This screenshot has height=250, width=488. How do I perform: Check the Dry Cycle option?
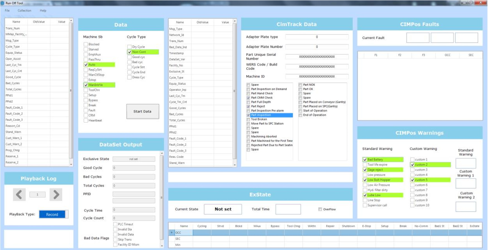tap(129, 47)
